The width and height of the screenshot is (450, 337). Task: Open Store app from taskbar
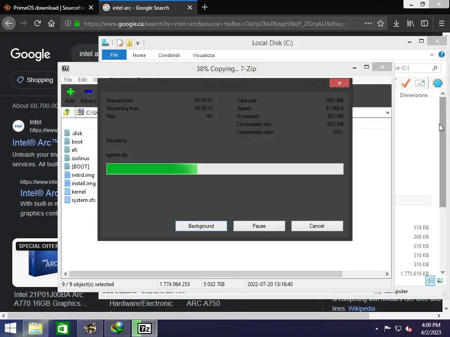(62, 328)
